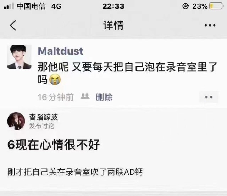Tap the 详情 page title

pos(113,26)
